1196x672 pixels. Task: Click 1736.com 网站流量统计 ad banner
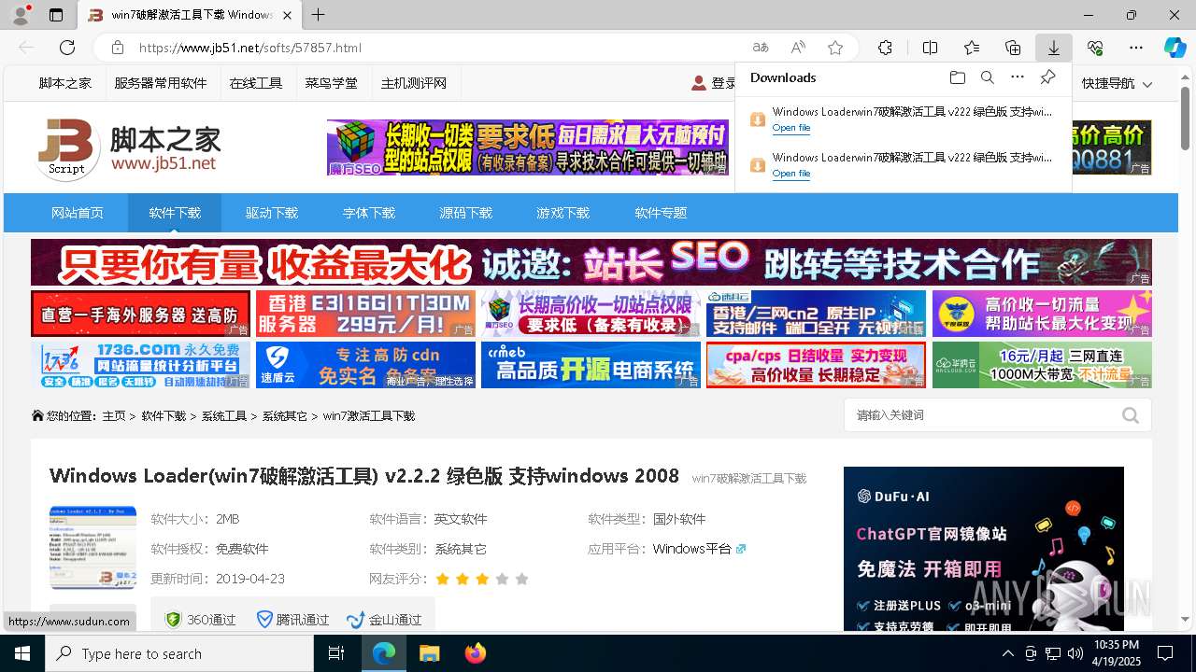[141, 365]
